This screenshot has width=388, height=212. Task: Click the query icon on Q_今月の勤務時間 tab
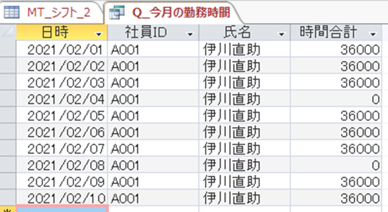pyautogui.click(x=117, y=12)
